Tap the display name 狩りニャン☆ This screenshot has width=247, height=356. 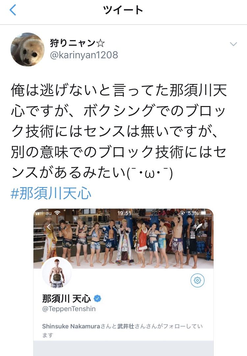pos(77,43)
